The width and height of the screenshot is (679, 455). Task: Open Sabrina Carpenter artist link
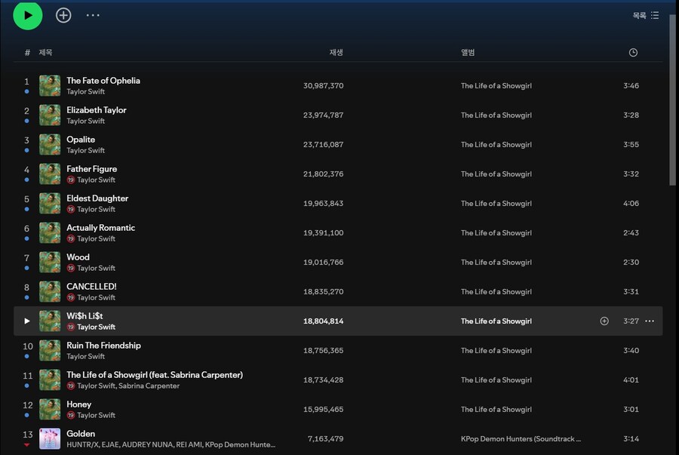click(149, 386)
